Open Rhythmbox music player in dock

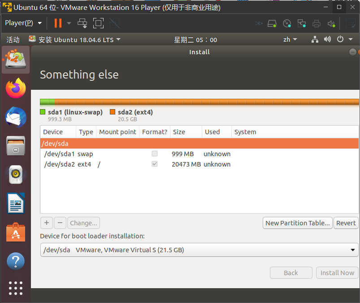point(16,175)
